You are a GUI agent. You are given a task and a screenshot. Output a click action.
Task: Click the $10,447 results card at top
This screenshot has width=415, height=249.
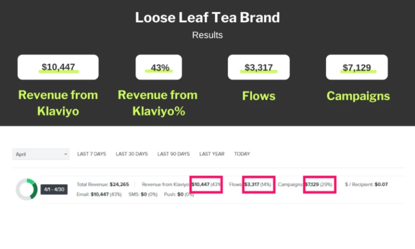58,67
